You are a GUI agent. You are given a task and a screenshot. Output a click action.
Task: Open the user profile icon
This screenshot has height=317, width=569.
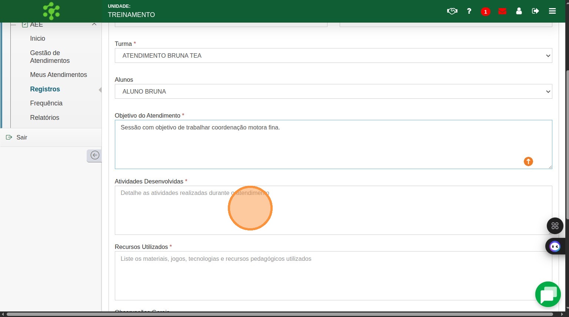point(519,11)
